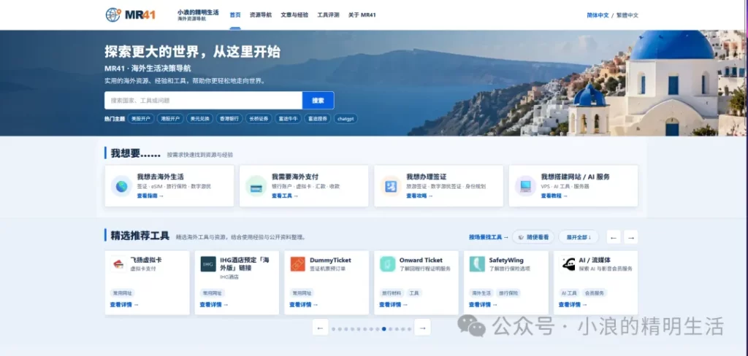Click the 我想搭建网站 / AI 服务 title

point(576,177)
